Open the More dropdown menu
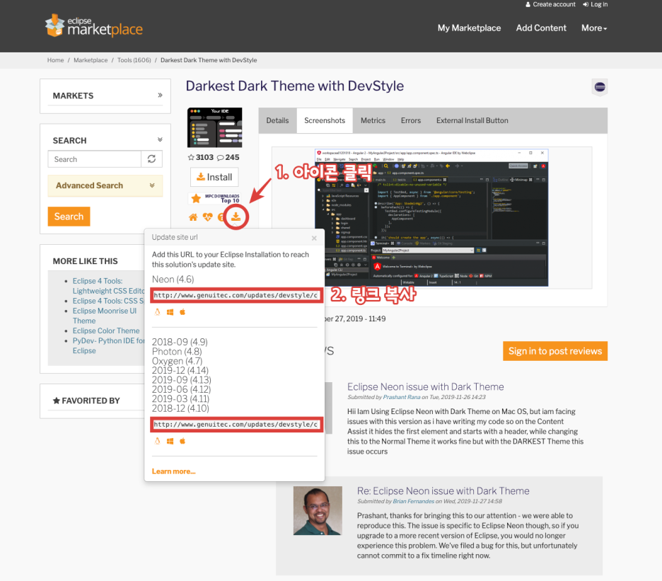The image size is (662, 581). [x=594, y=28]
